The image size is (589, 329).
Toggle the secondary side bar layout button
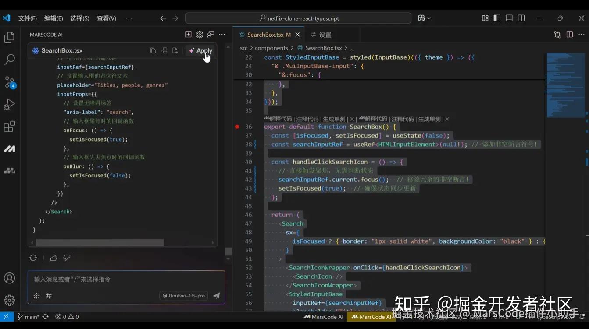(521, 18)
